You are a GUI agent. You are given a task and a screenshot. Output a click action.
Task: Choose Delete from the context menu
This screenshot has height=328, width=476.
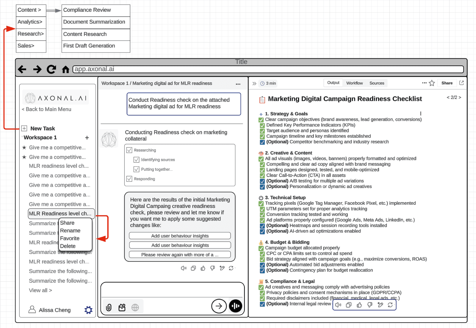point(68,246)
